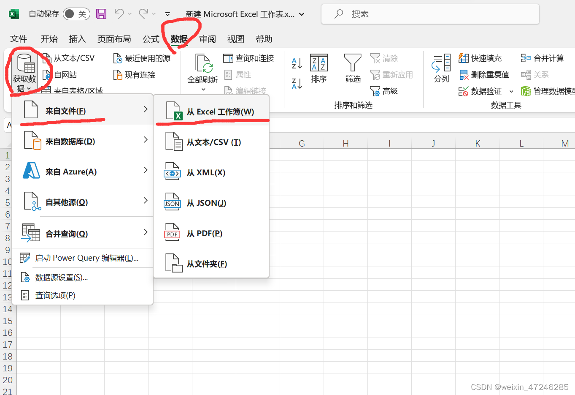
Task: Click 自网站 in the ribbon
Action: pyautogui.click(x=60, y=75)
